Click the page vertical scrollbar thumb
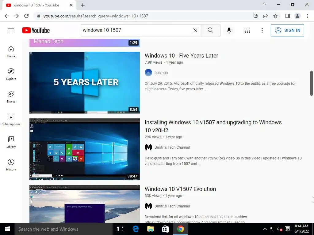The width and height of the screenshot is (314, 235). tap(312, 83)
